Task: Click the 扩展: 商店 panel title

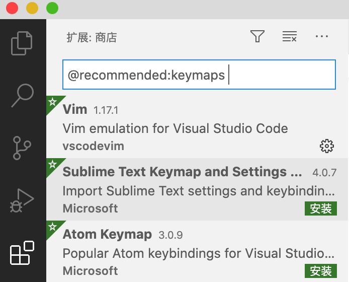Action: tap(92, 37)
